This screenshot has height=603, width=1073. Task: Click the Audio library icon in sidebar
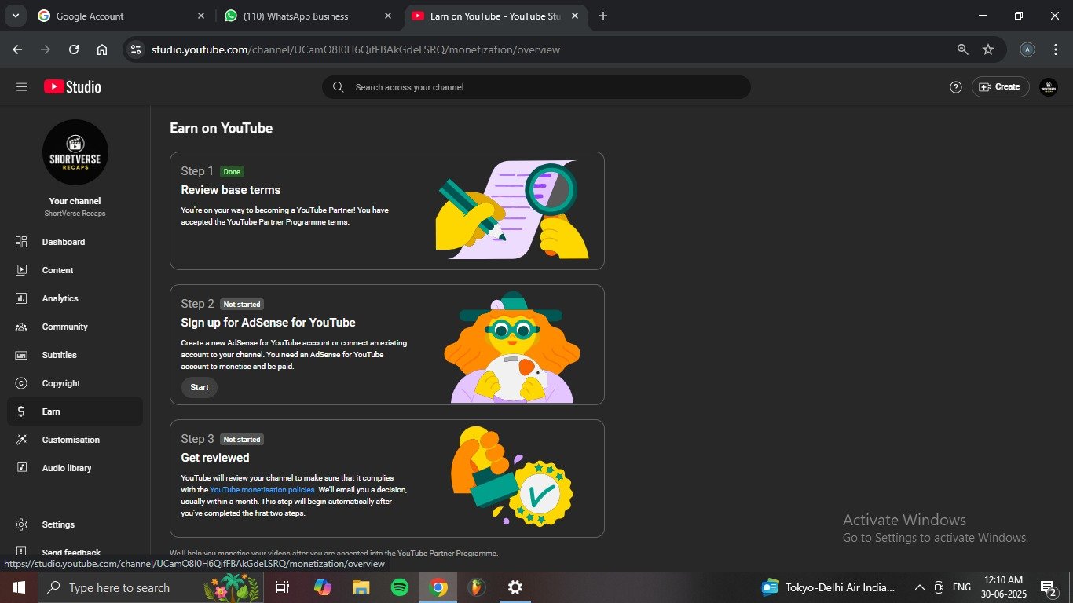tap(21, 468)
